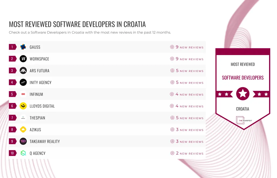This screenshot has width=277, height=178.
Task: Open the Inity Agency company name
Action: [41, 83]
